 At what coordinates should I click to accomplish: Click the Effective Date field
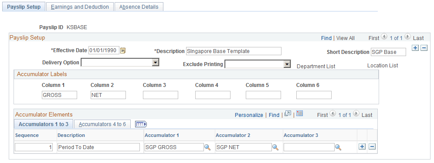pos(104,50)
